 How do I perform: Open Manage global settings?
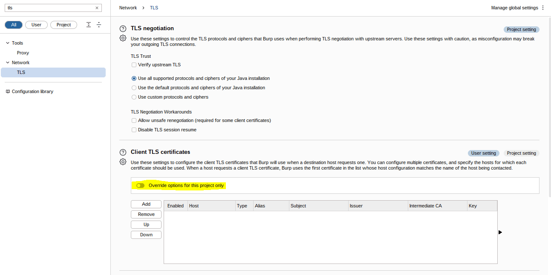515,8
